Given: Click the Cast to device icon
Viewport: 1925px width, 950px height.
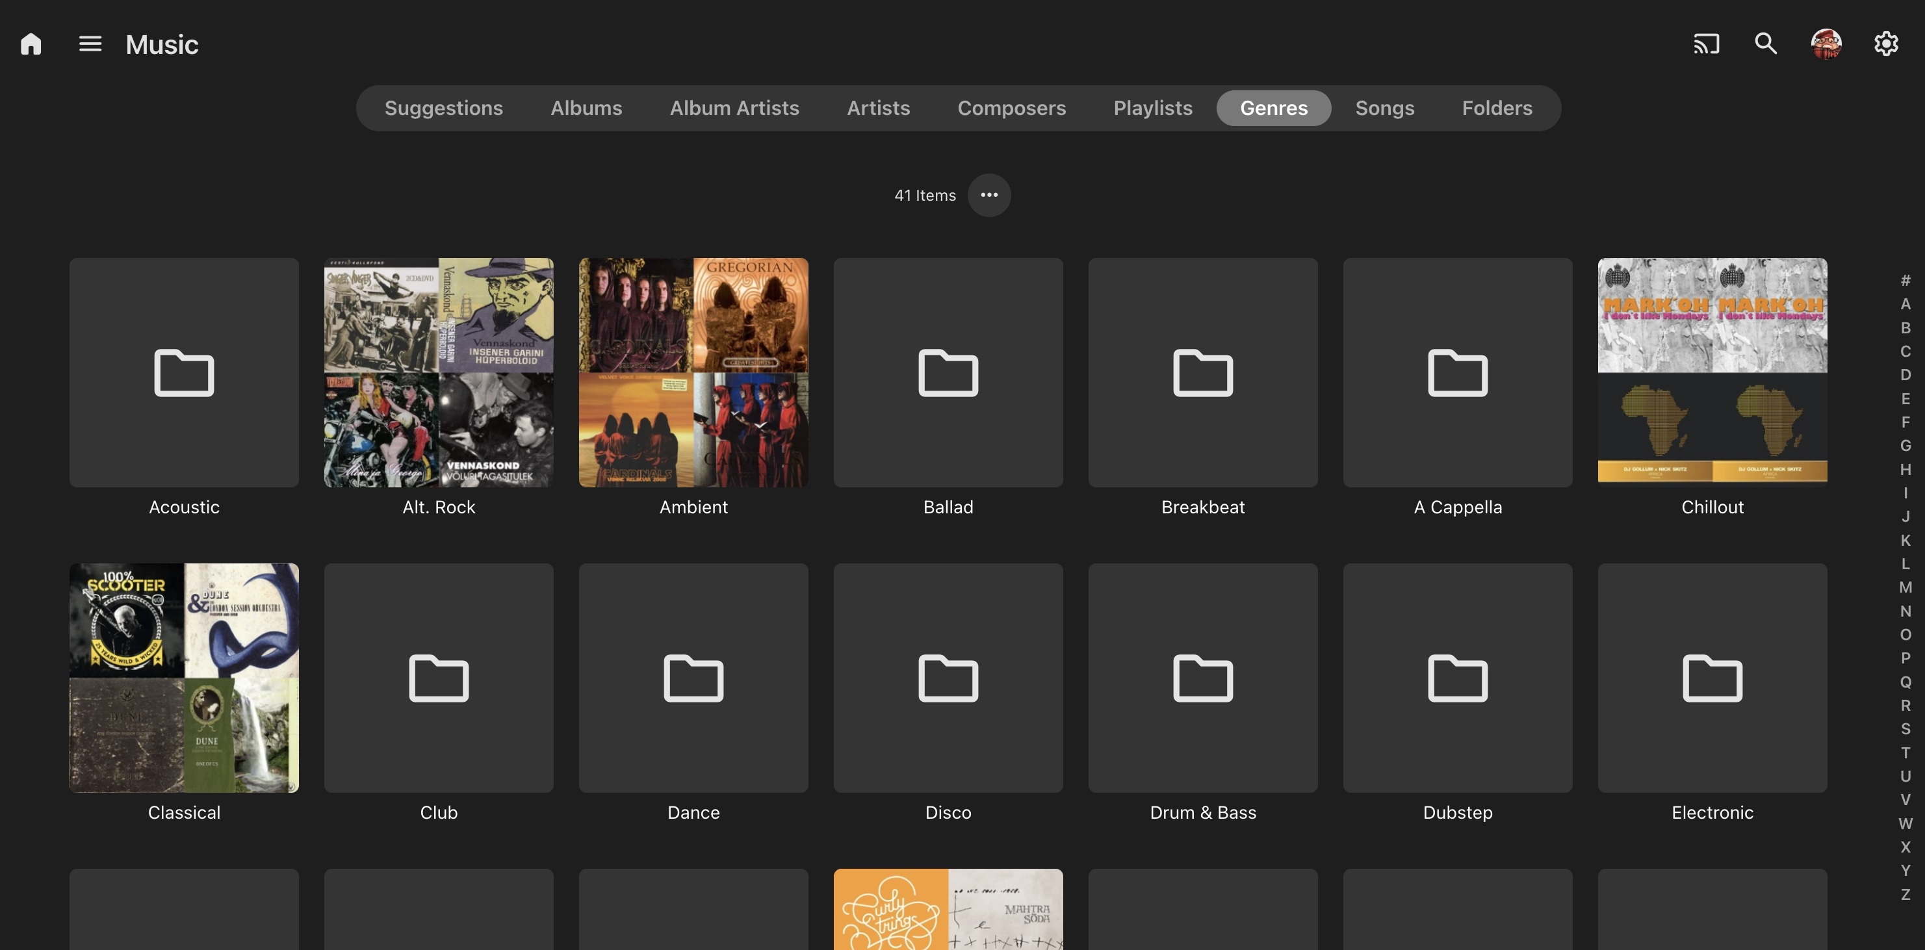Looking at the screenshot, I should 1706,44.
